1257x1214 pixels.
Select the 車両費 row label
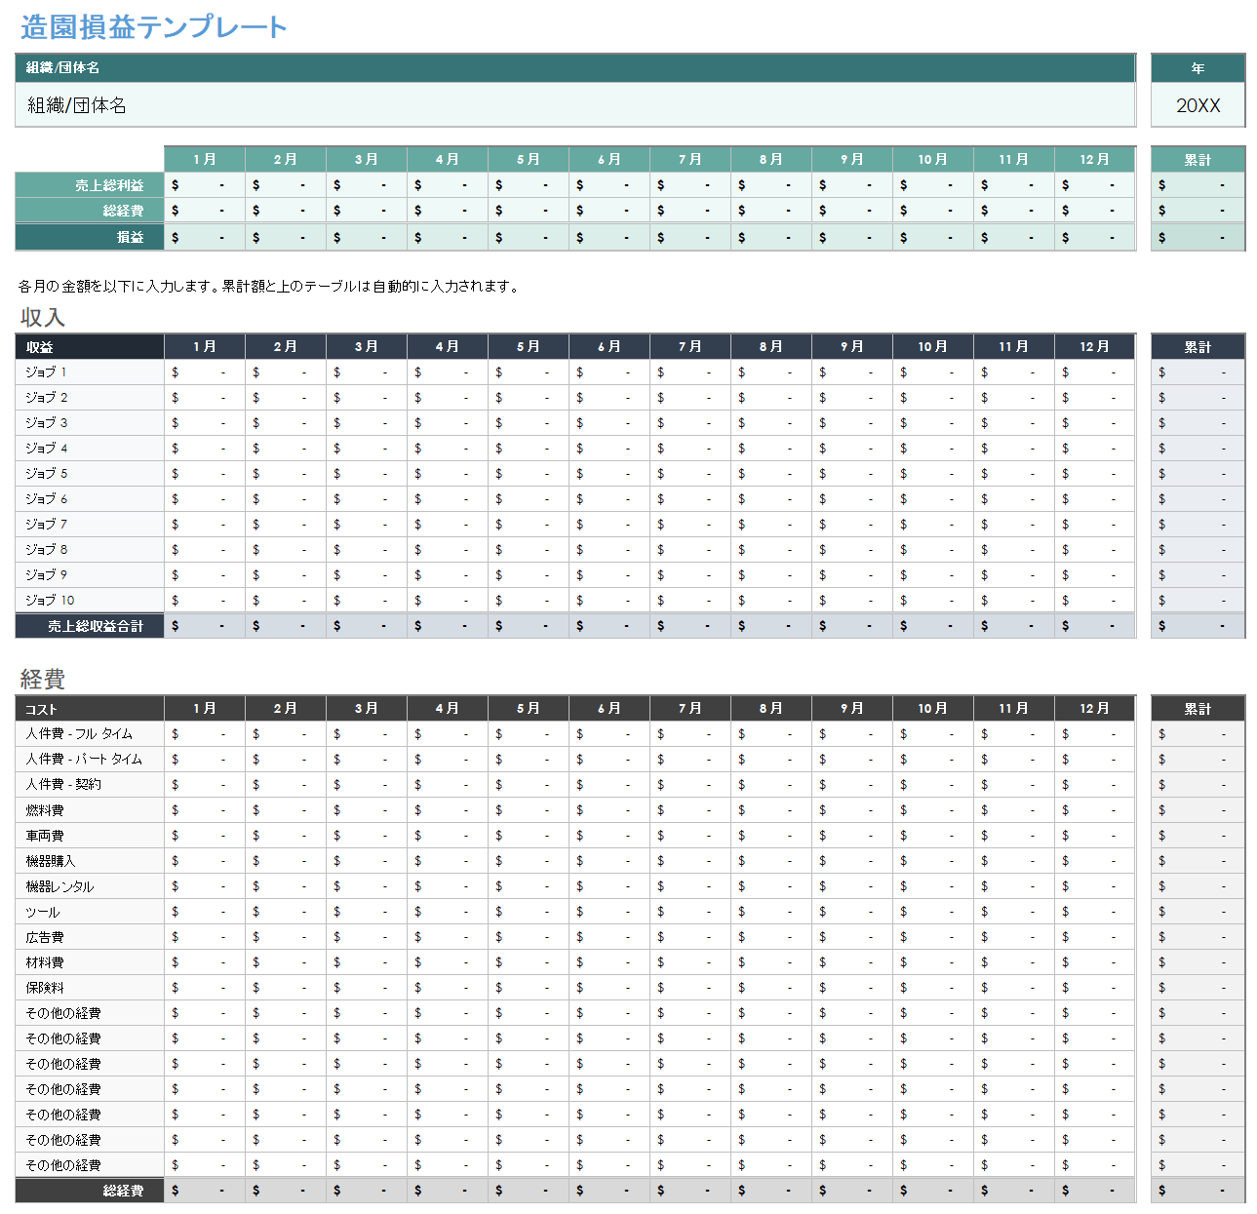click(90, 836)
